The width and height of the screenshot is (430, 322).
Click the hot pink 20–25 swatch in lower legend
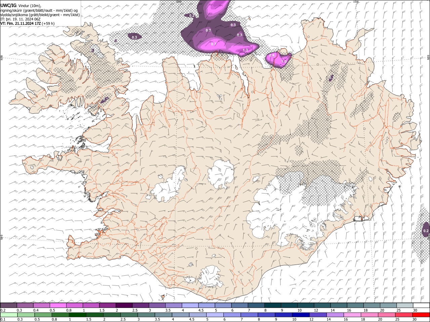386,315
